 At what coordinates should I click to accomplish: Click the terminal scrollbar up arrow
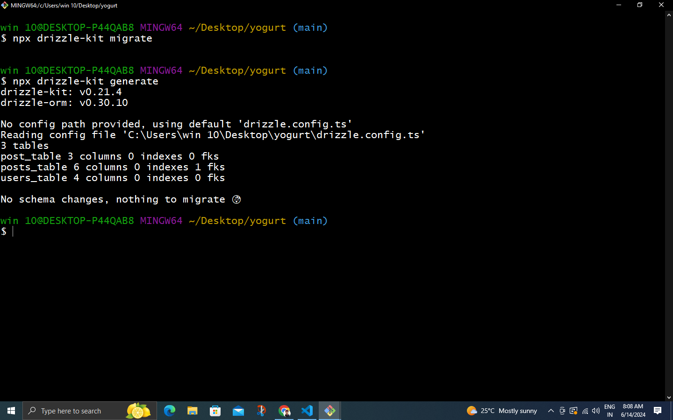(669, 15)
